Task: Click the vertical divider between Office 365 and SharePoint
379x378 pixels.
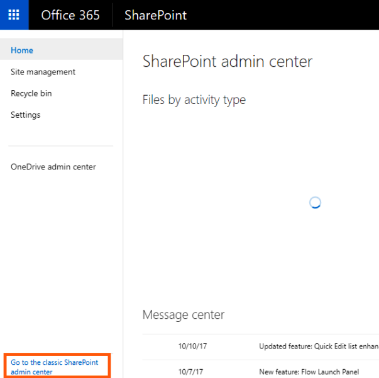Action: [113, 15]
